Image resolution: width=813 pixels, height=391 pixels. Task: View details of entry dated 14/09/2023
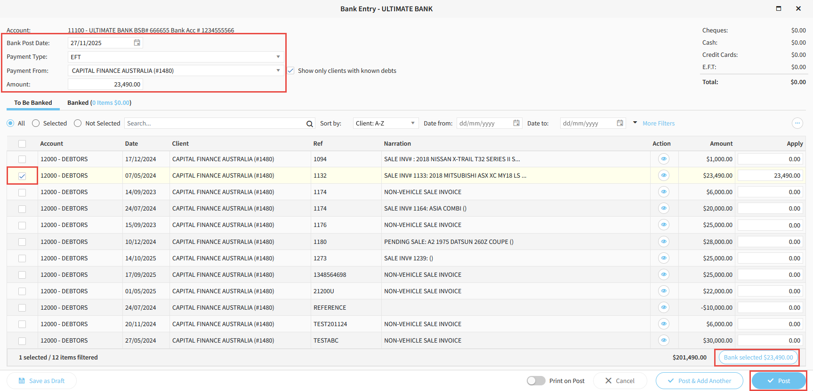[x=664, y=192]
